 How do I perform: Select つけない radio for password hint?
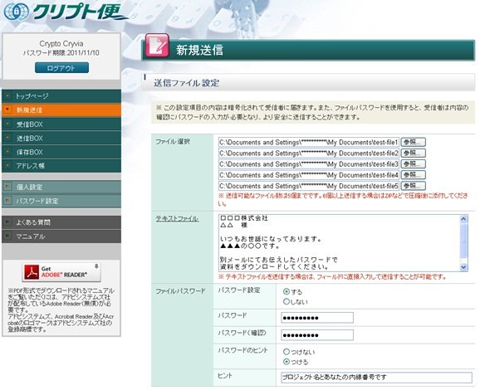286,352
